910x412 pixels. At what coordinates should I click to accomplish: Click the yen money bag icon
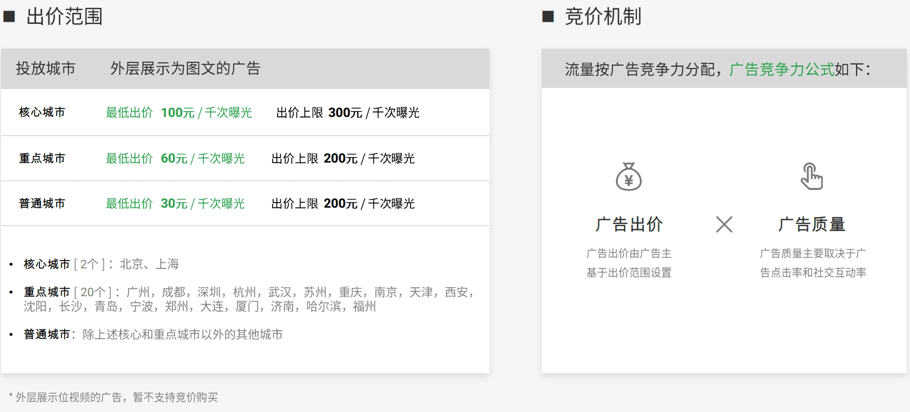(629, 176)
